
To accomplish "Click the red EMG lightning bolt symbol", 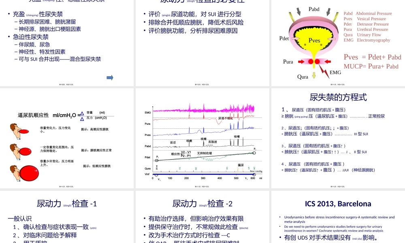I will pos(324,72).
